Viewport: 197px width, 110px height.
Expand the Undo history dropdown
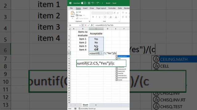click(95, 3)
